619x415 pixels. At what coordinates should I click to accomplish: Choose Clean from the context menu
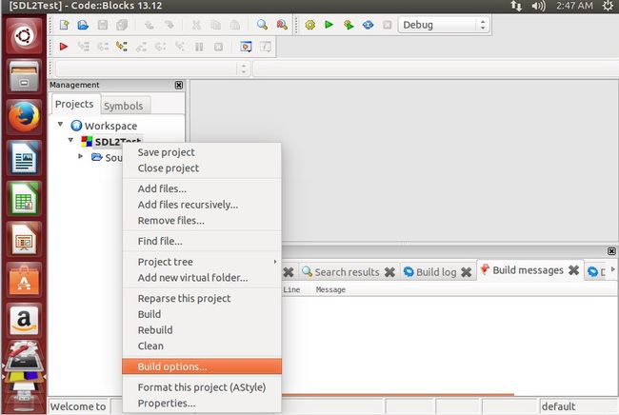[x=202, y=346]
